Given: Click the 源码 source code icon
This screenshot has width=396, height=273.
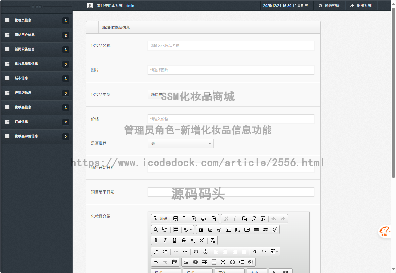Looking at the screenshot, I should (x=160, y=219).
